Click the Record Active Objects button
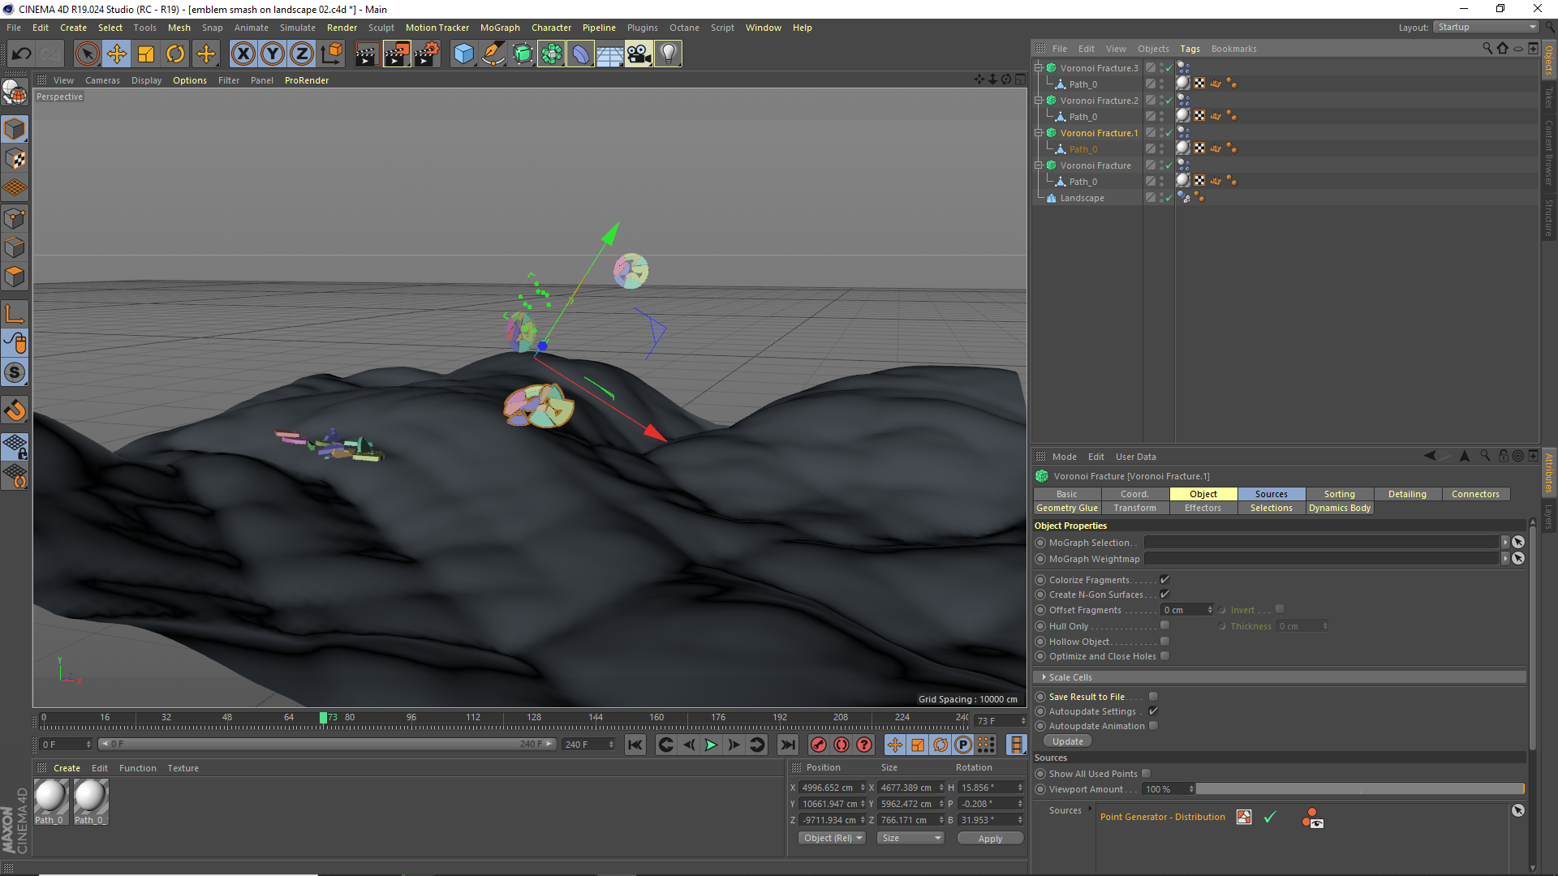This screenshot has height=876, width=1558. tap(819, 745)
